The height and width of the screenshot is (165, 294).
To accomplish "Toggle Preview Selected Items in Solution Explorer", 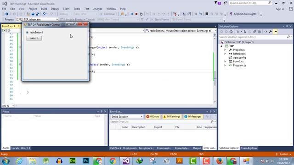I will pos(275,32).
